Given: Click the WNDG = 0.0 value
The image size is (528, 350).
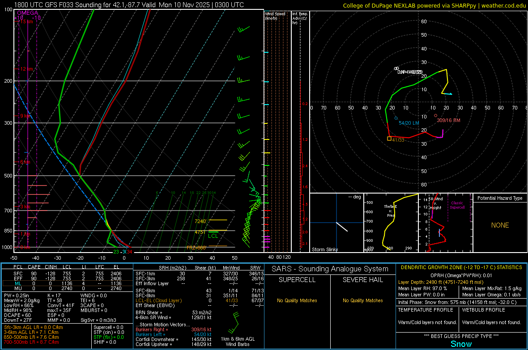Looking at the screenshot, I should 94,295.
